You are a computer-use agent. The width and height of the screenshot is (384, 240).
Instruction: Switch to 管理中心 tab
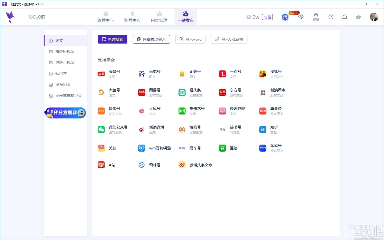[106, 17]
